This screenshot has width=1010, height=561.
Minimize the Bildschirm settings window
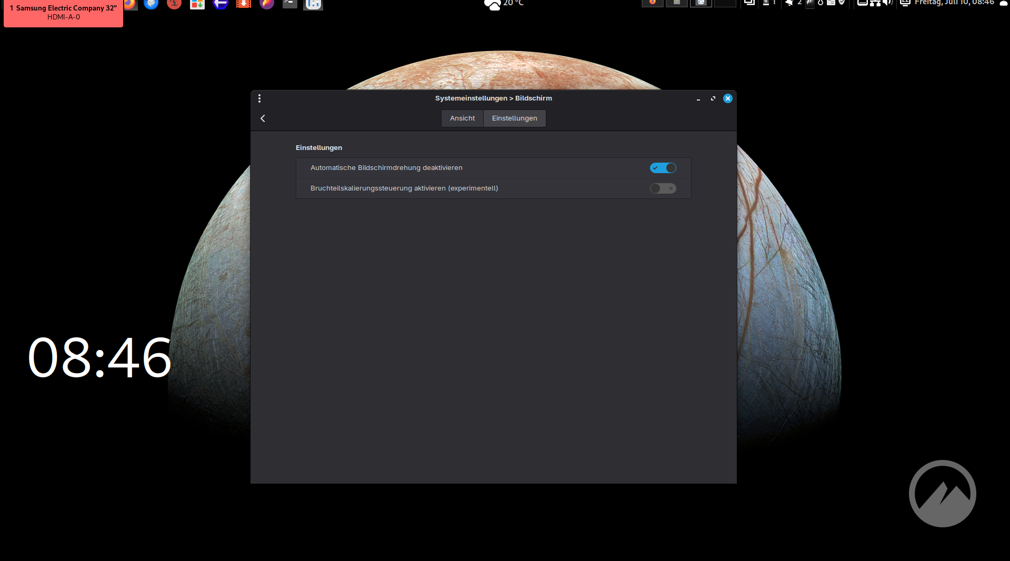click(x=698, y=98)
